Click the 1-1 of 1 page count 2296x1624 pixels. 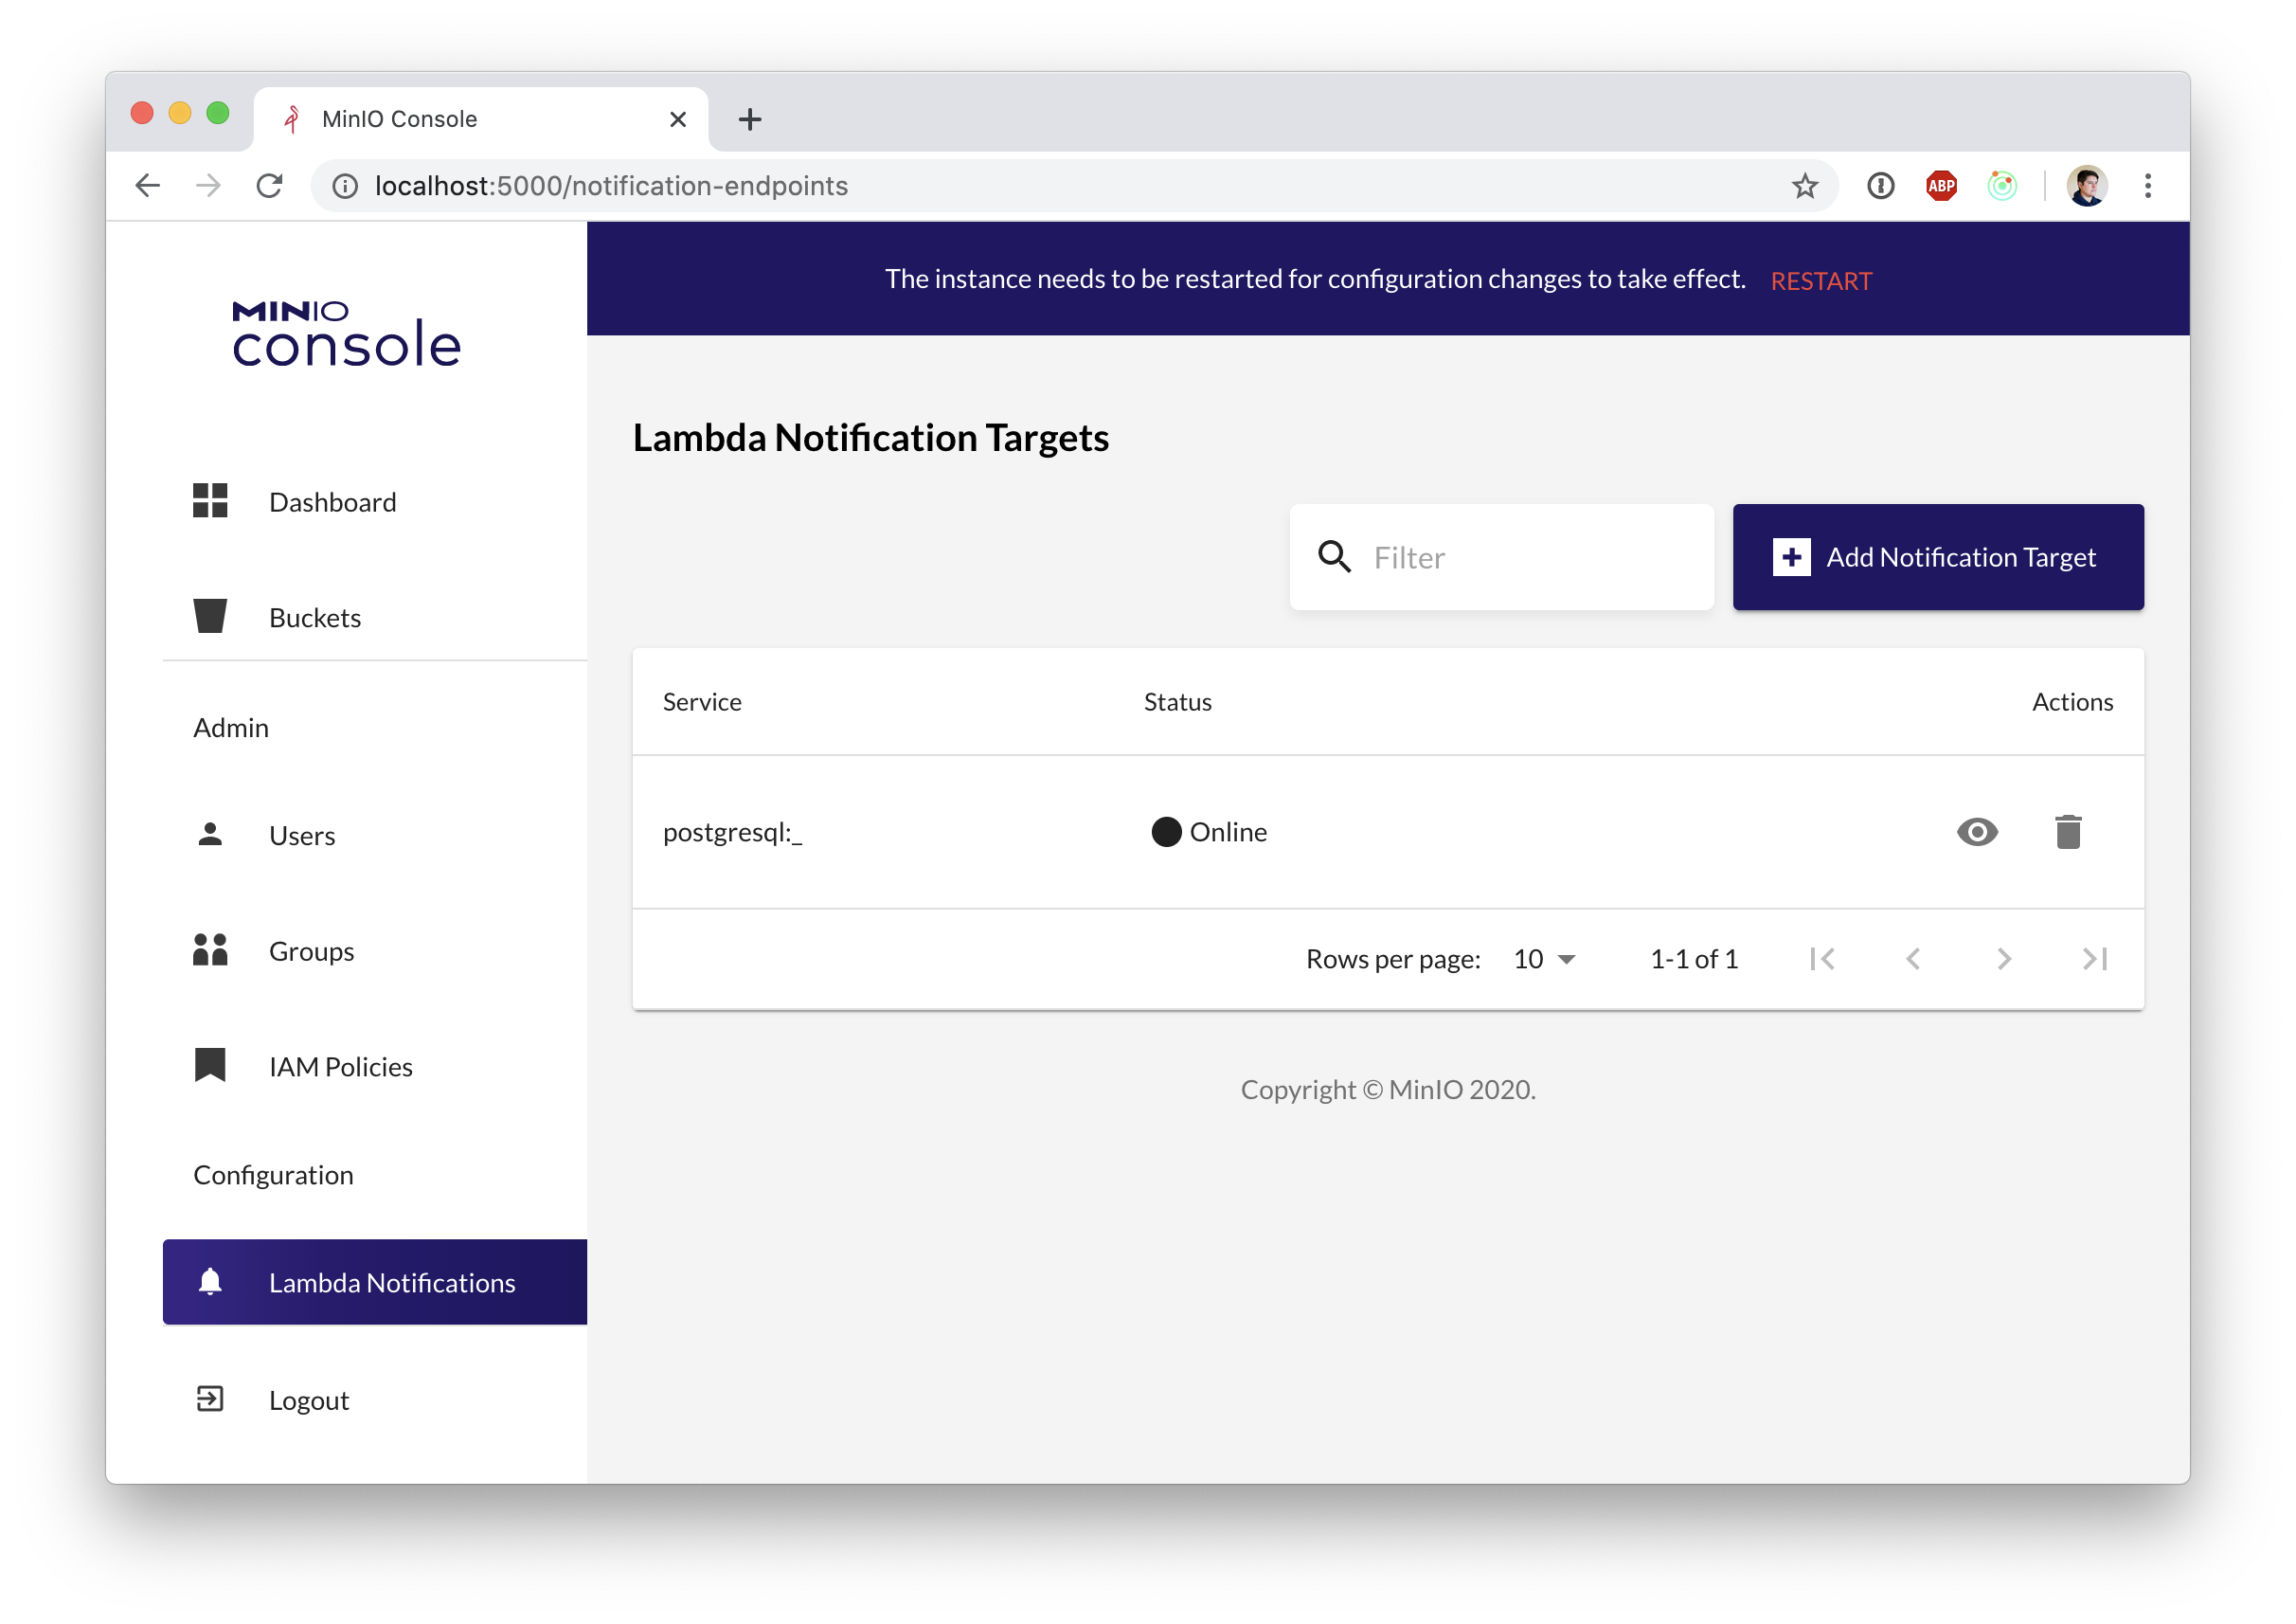[x=1693, y=959]
